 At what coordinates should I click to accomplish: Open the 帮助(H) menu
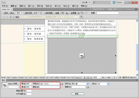coord(84,6)
